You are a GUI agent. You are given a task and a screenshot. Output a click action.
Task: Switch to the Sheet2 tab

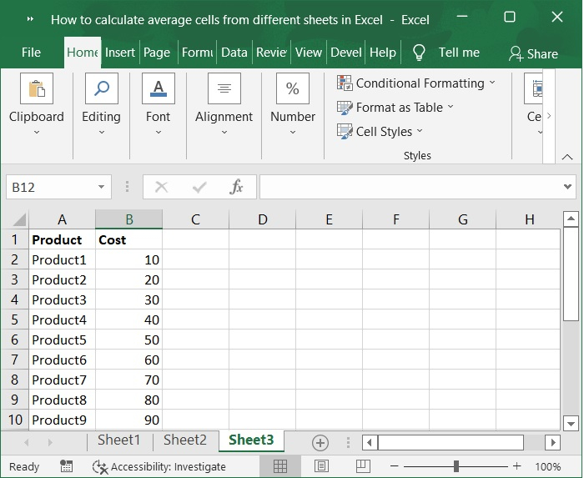pyautogui.click(x=184, y=440)
